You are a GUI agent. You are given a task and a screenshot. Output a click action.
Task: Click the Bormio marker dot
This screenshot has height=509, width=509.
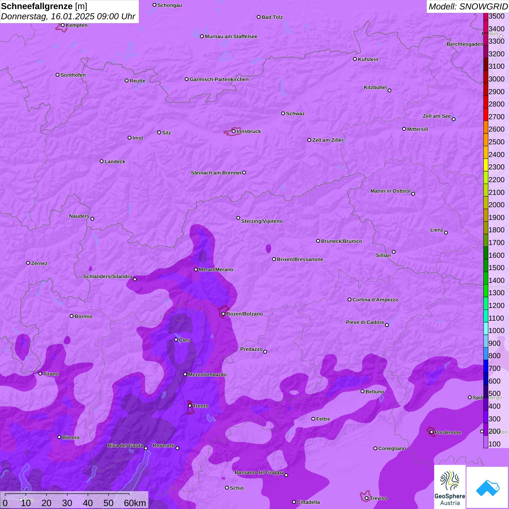pos(72,316)
